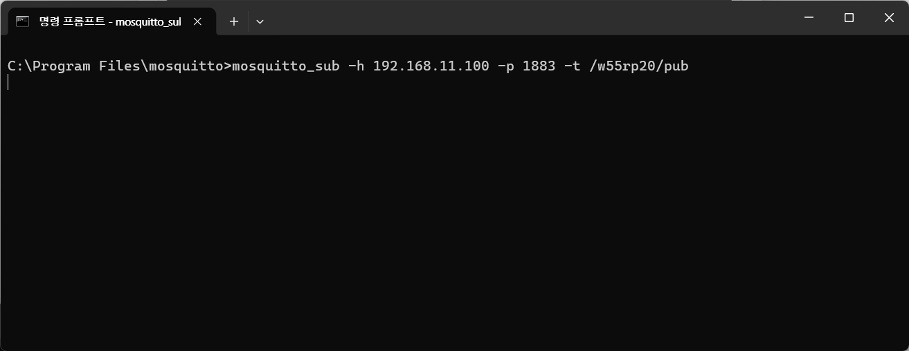Viewport: 909px width, 351px height.
Task: Click the command prompt icon in the tab
Action: tap(22, 21)
